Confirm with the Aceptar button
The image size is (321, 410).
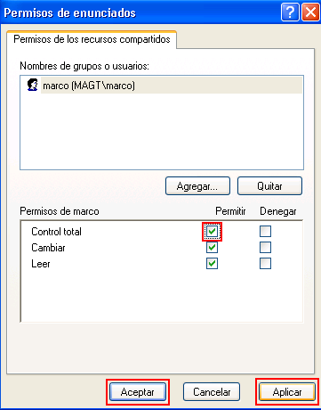[x=138, y=392]
